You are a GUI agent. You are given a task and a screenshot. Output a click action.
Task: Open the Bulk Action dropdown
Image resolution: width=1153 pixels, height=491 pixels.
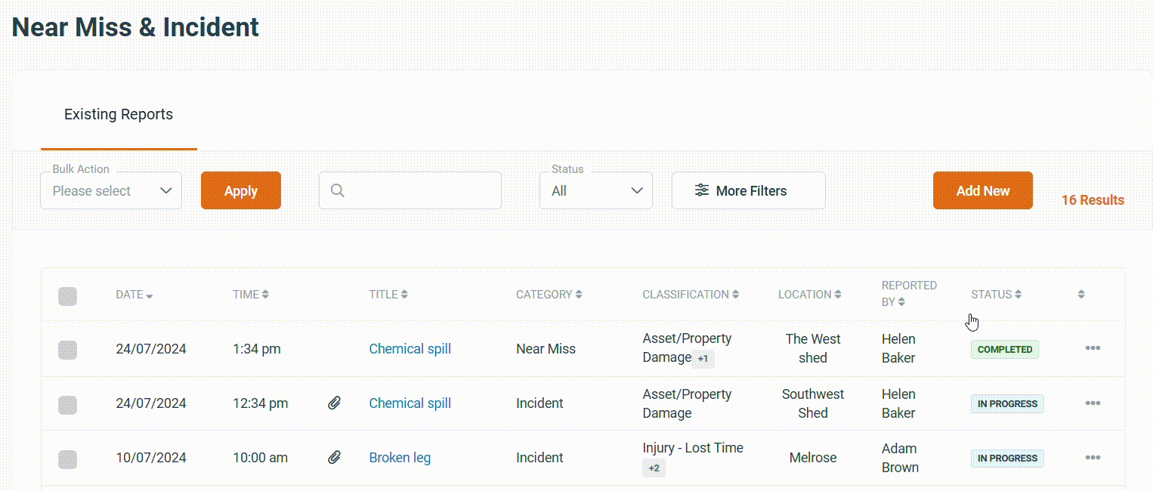click(x=111, y=191)
